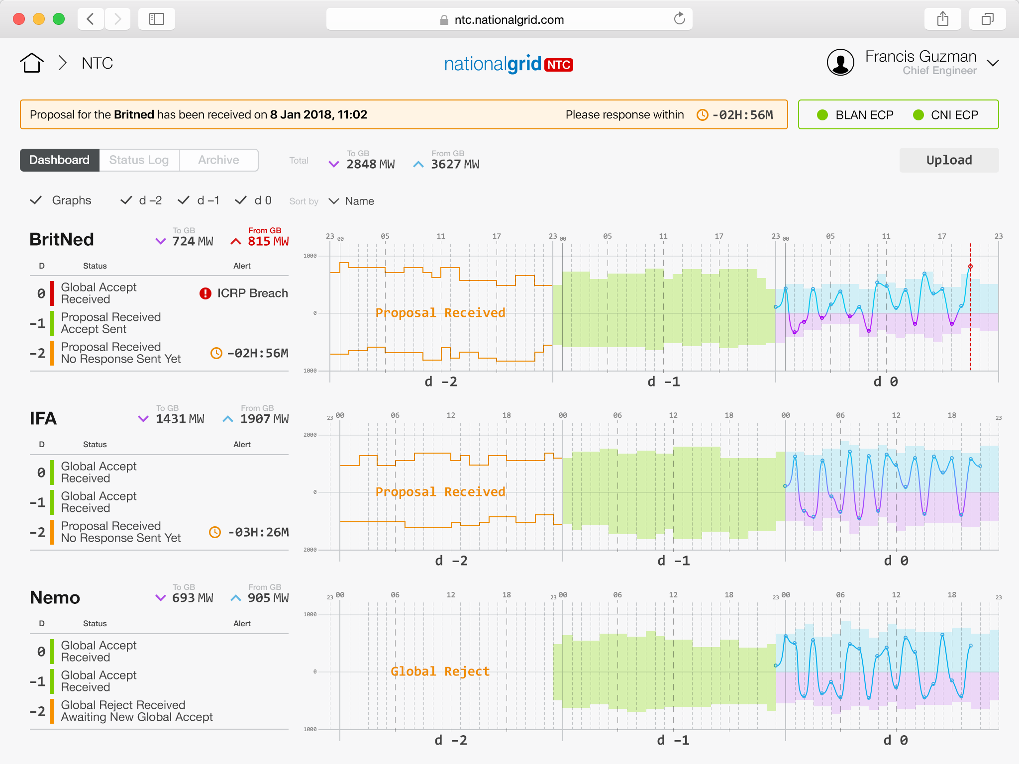Click the show all tabs icon

(x=987, y=19)
